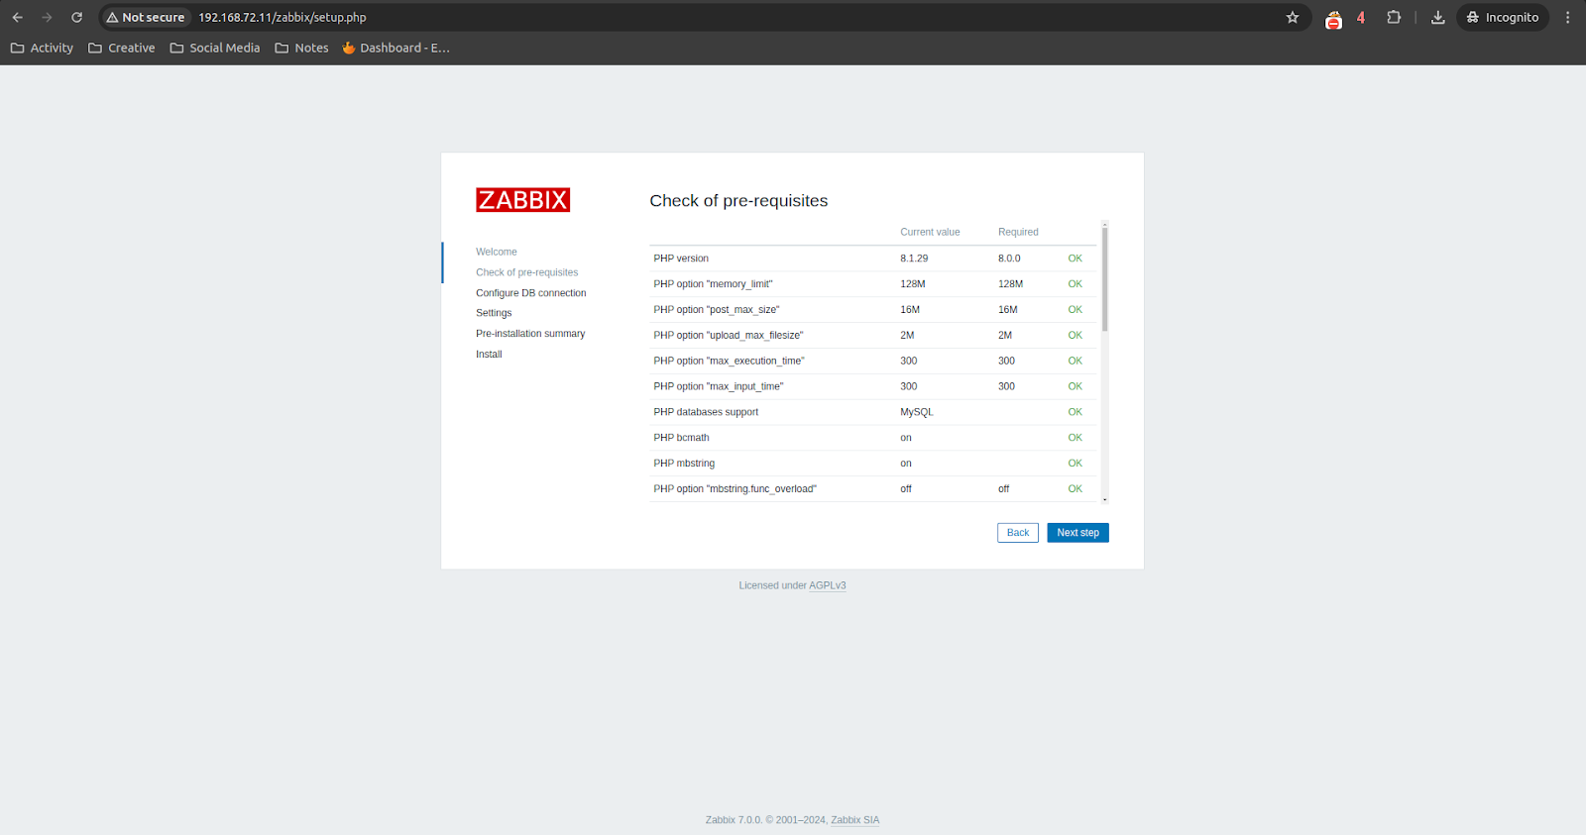Select Configure DB connection step
The height and width of the screenshot is (835, 1586).
point(530,293)
